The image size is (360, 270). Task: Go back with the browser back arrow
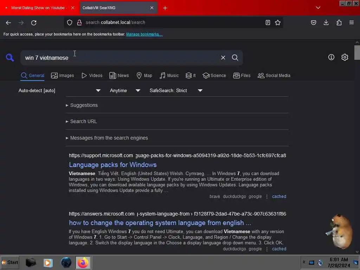[x=8, y=23]
